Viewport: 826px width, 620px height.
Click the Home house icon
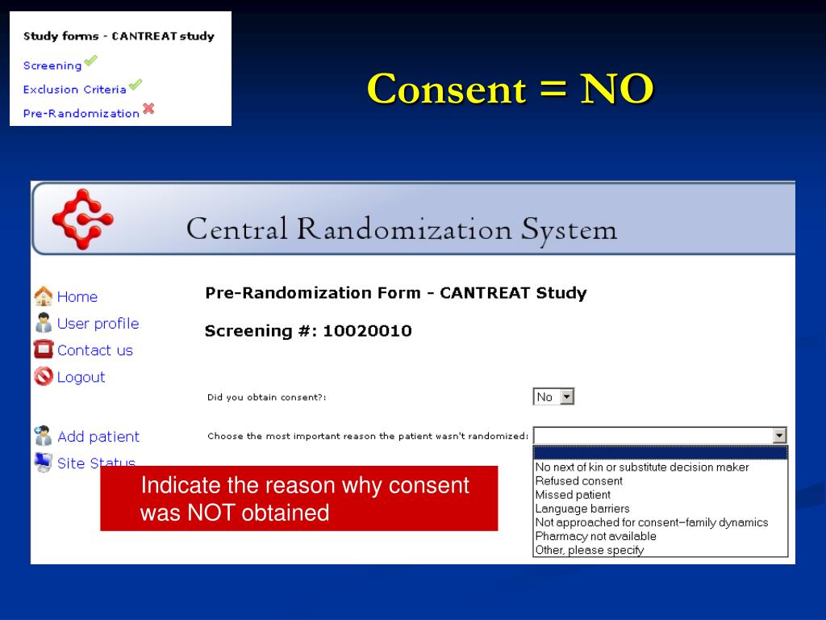point(44,295)
